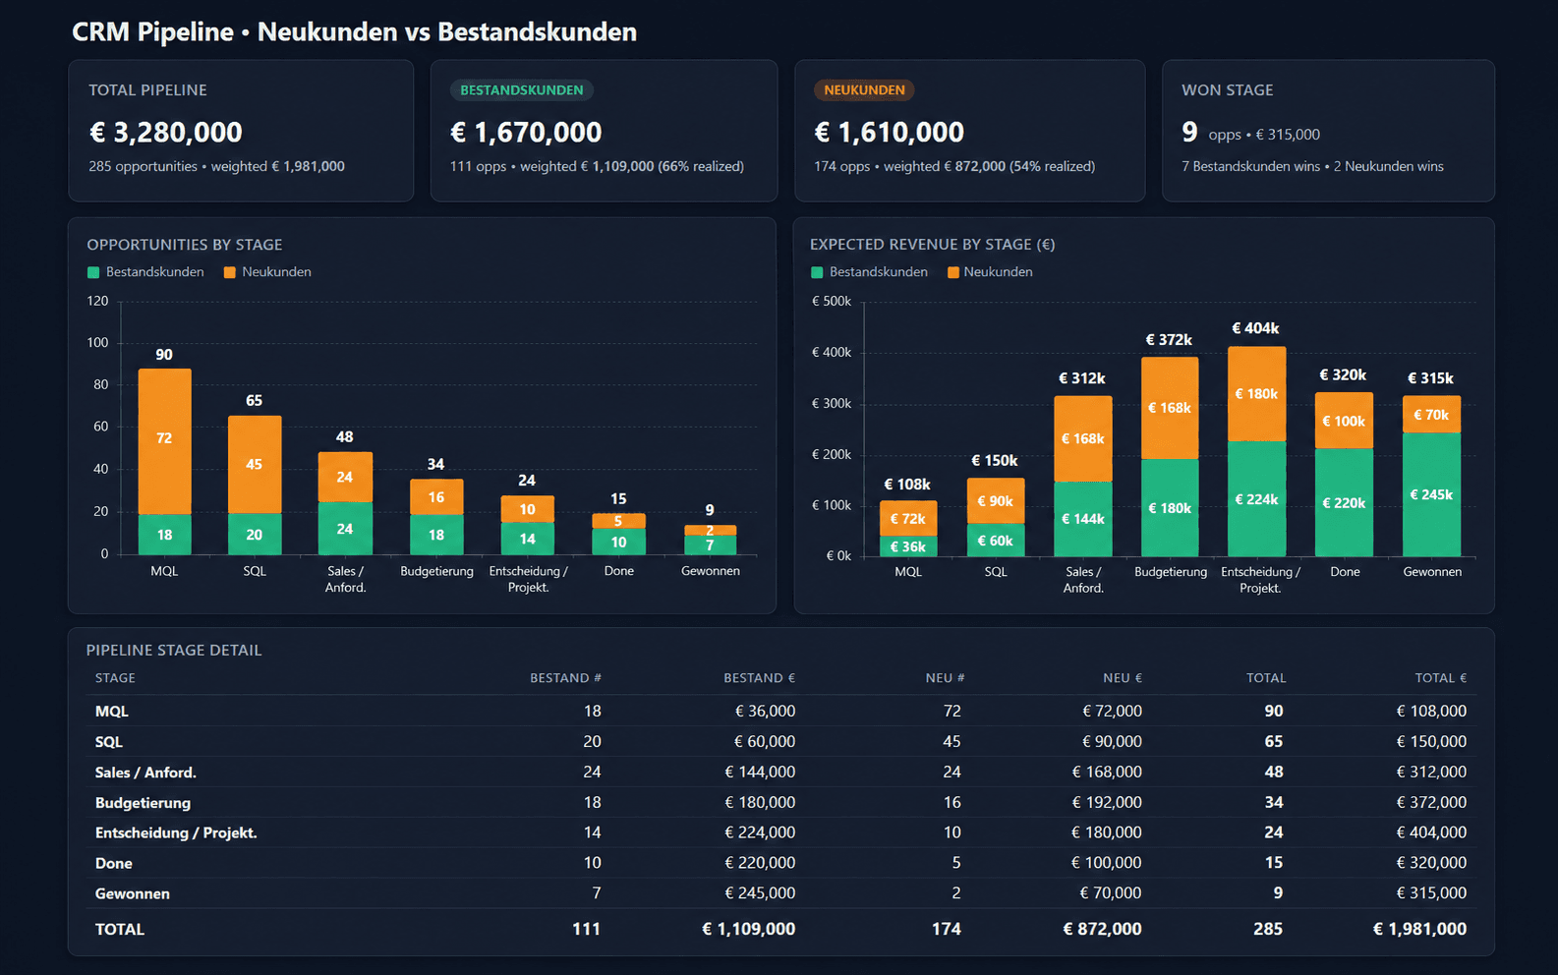
Task: Select the Gewonnen row stage name in table
Action: 133,894
